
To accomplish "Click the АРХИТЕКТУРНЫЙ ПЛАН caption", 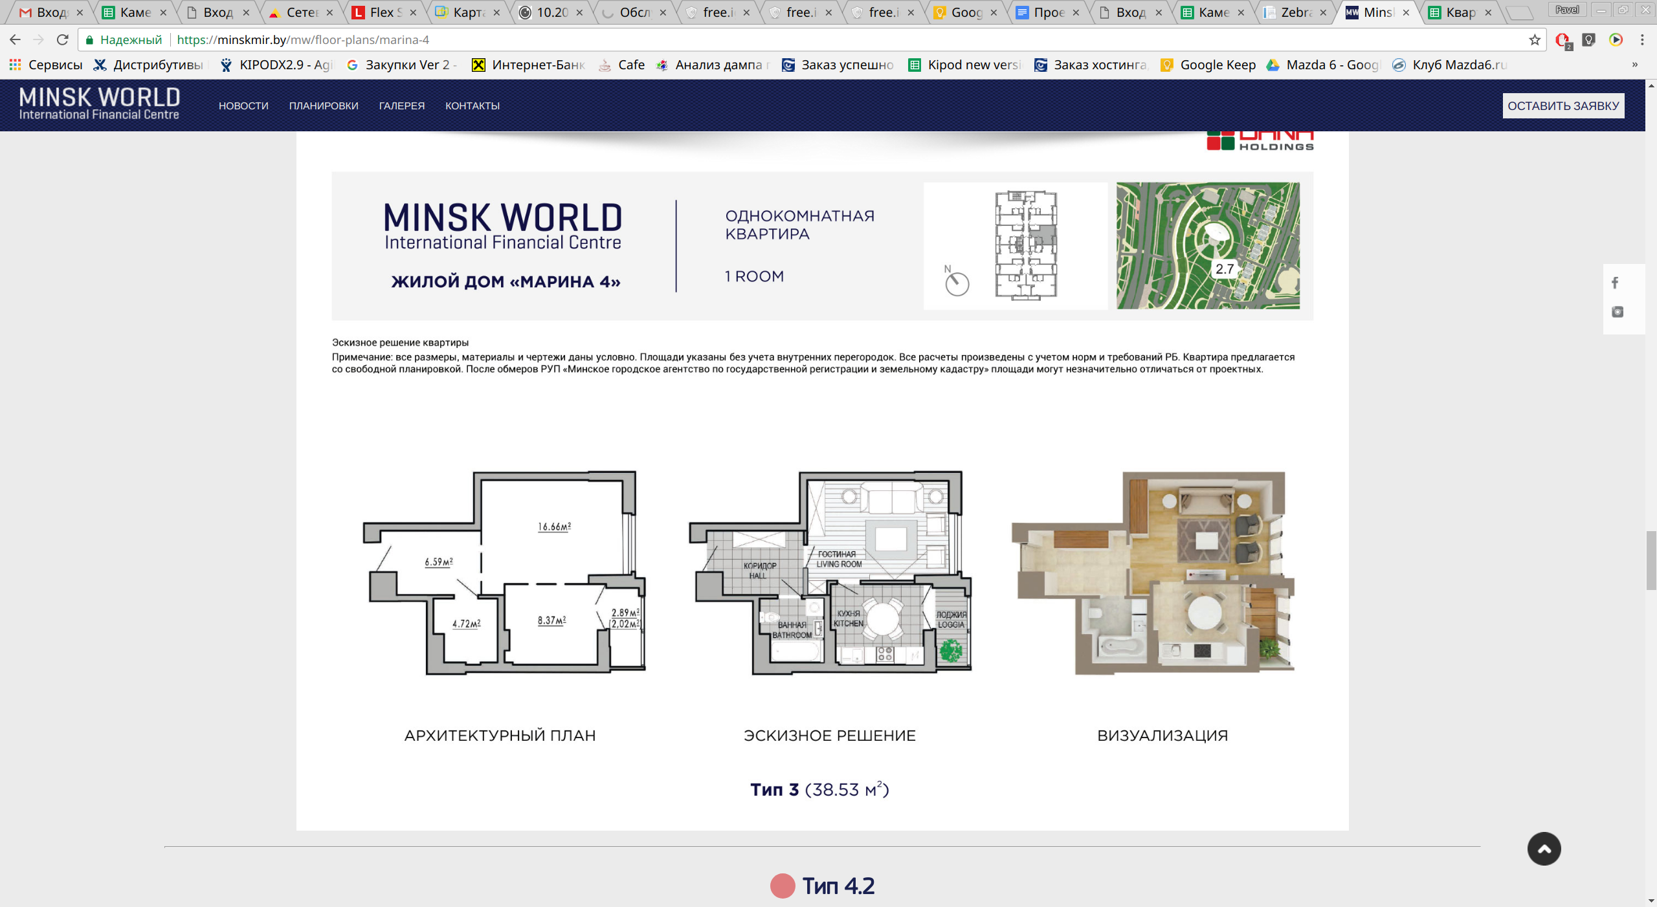I will tap(500, 736).
